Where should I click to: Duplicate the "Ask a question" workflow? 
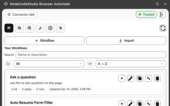[x=139, y=78]
